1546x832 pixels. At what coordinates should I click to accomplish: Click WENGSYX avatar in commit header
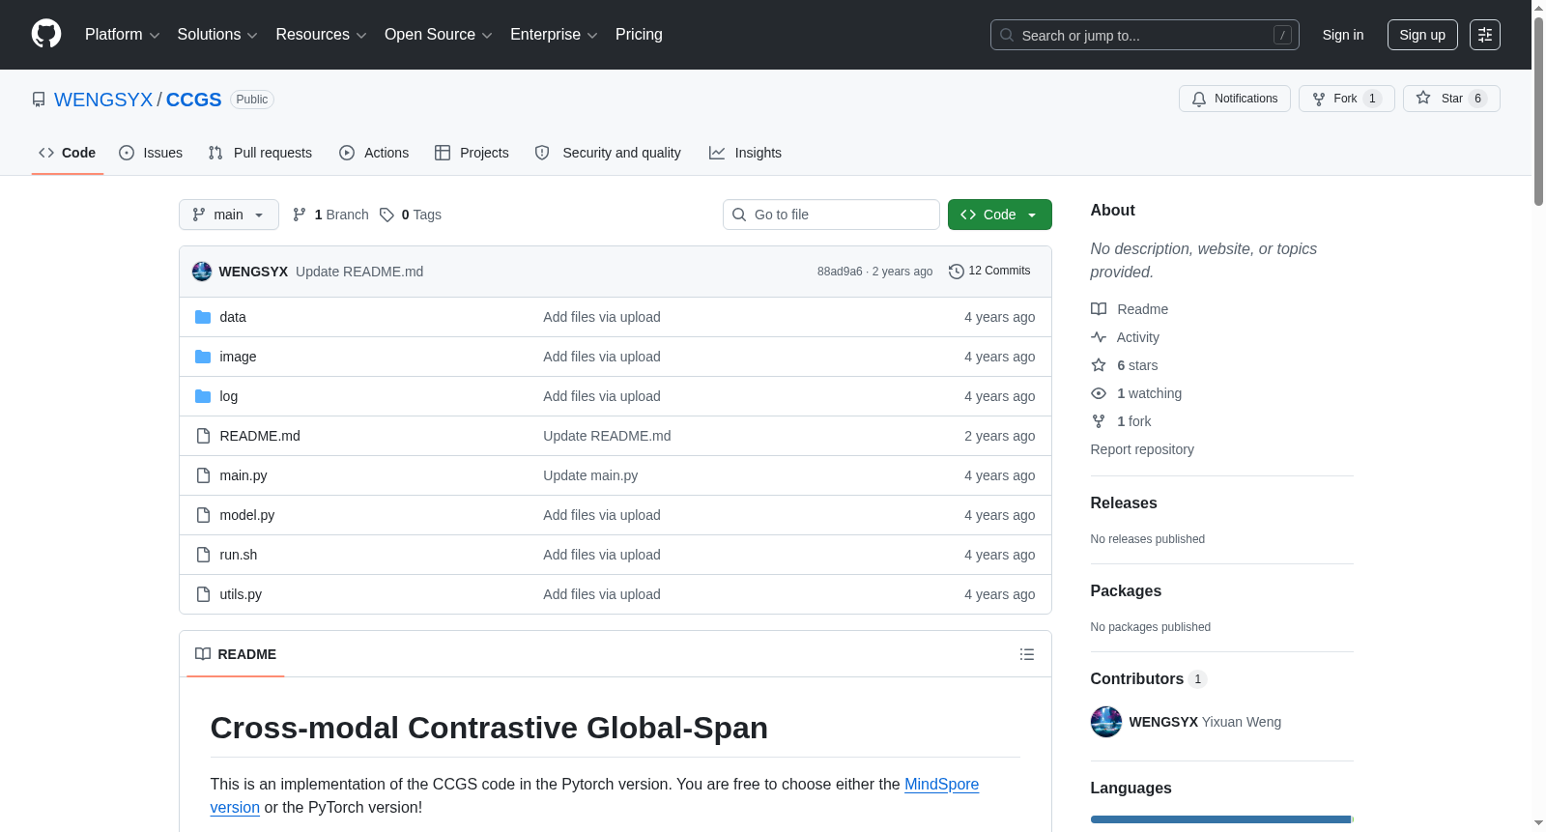(202, 272)
